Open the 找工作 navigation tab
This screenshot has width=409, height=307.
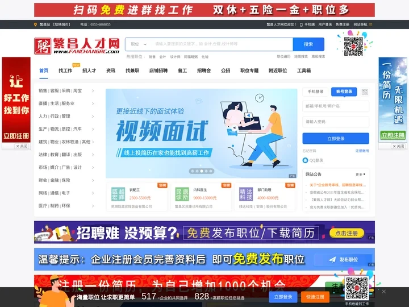click(x=65, y=70)
